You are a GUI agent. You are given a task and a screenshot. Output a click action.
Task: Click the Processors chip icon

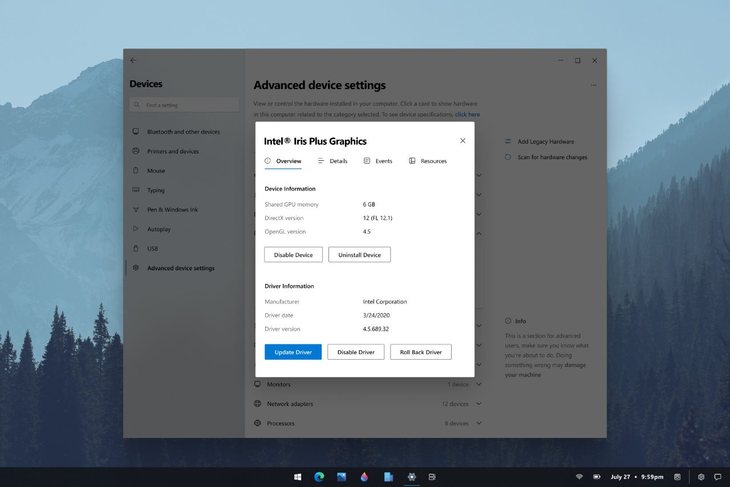tap(258, 423)
